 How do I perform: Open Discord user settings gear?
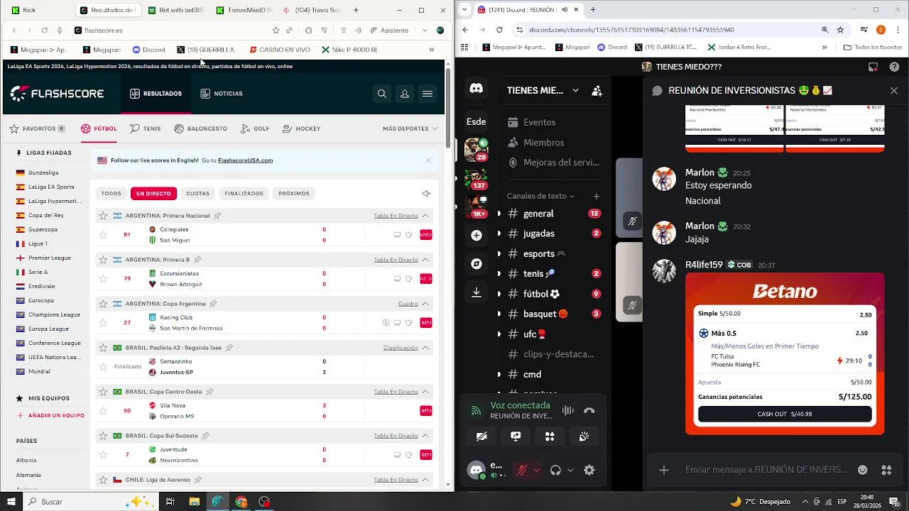(x=589, y=470)
